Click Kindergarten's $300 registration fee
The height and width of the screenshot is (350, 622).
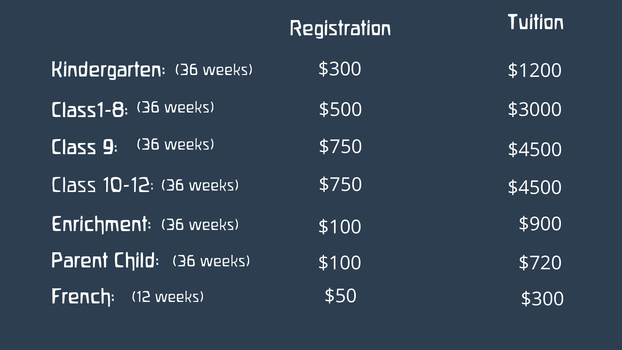(340, 69)
